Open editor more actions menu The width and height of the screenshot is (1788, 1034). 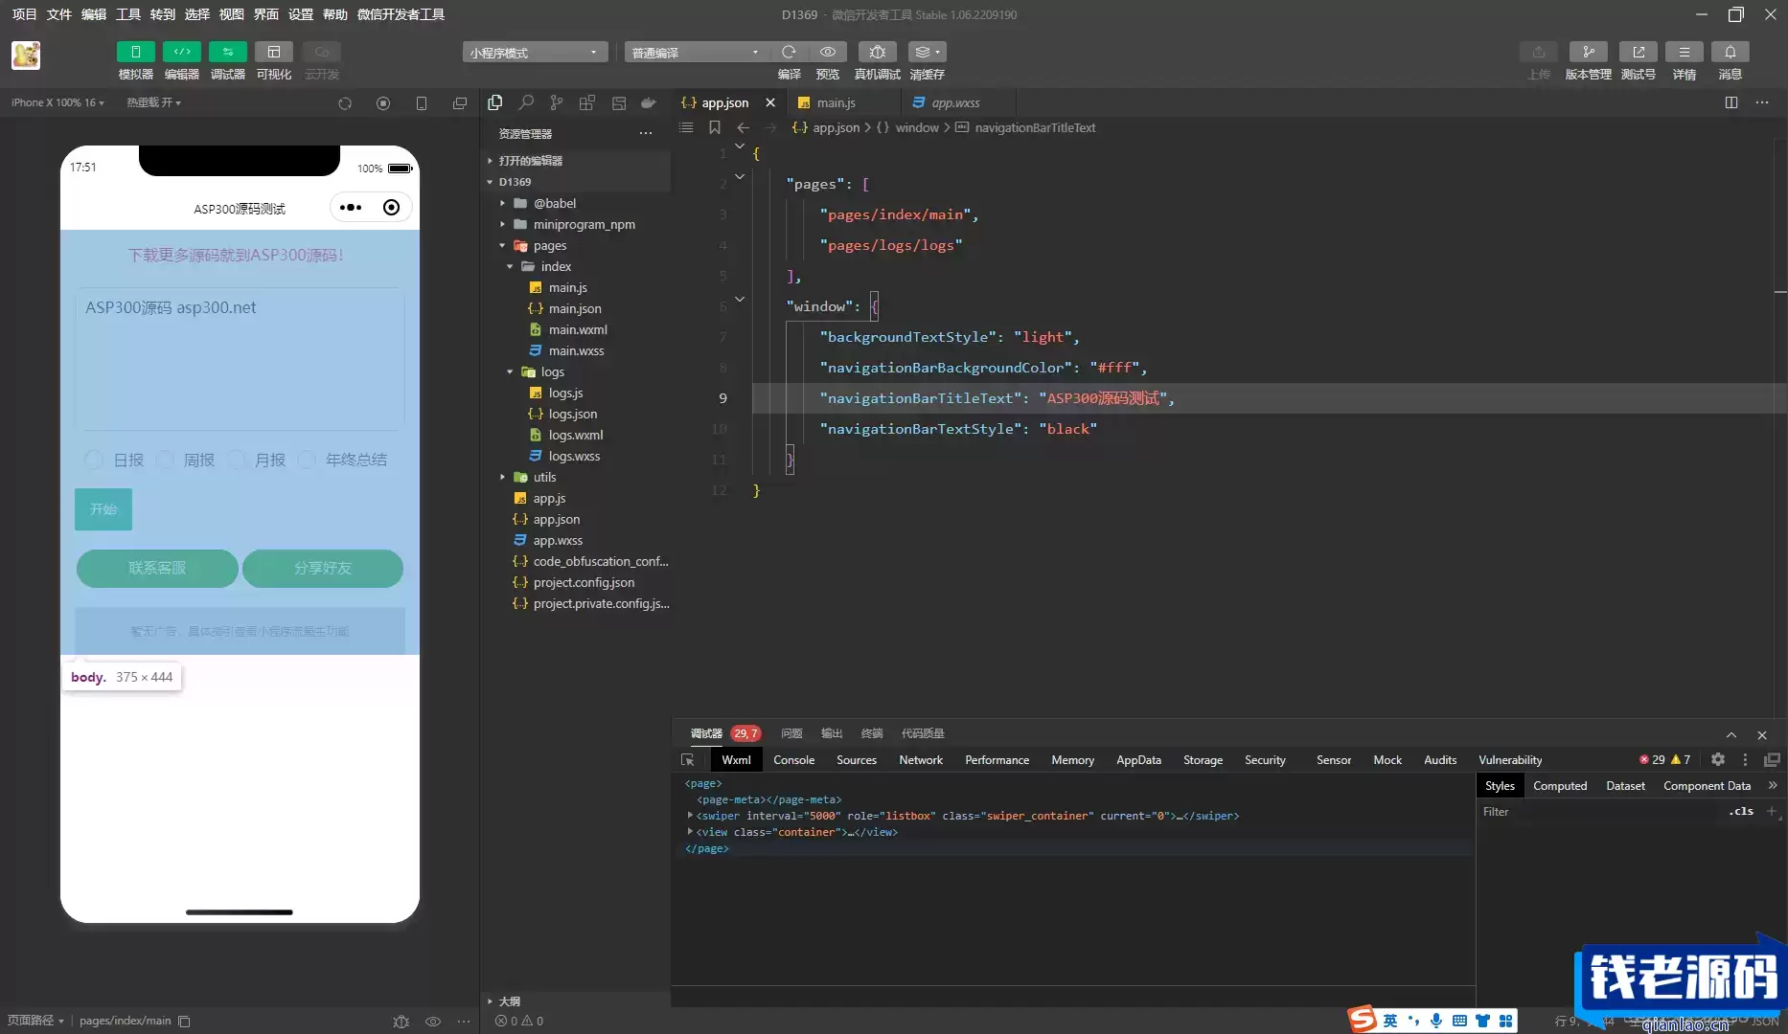point(1762,102)
